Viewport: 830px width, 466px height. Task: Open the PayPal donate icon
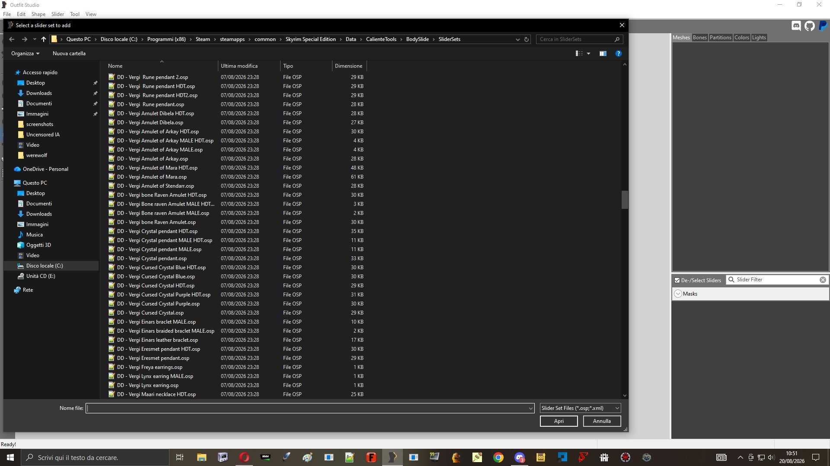(823, 26)
